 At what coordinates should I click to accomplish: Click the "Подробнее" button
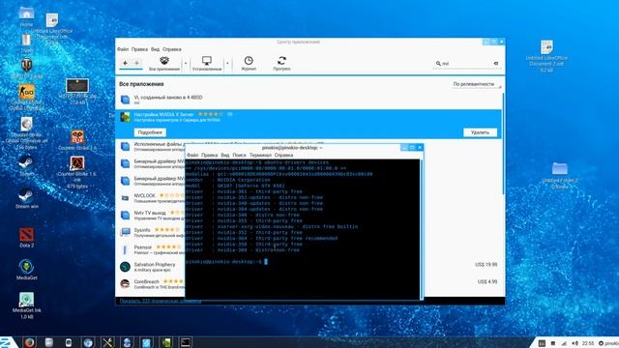[150, 132]
